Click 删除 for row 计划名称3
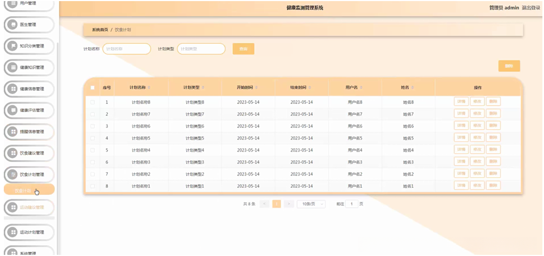Image resolution: width=544 pixels, height=256 pixels. [x=493, y=162]
